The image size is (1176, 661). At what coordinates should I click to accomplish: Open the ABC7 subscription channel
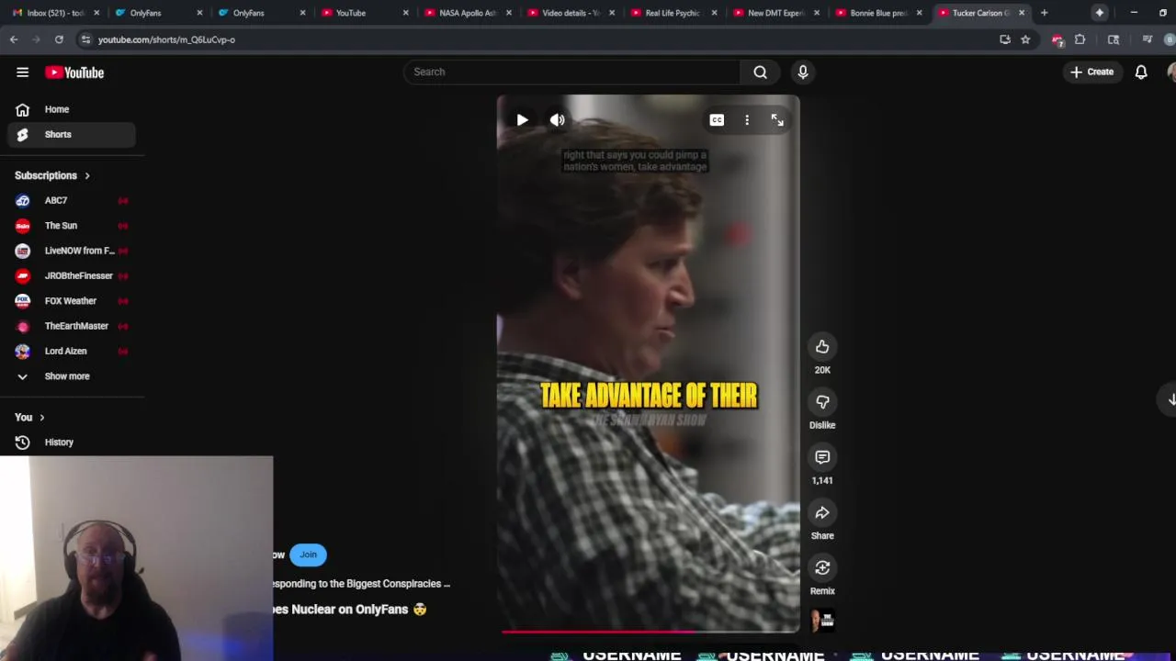click(x=72, y=200)
